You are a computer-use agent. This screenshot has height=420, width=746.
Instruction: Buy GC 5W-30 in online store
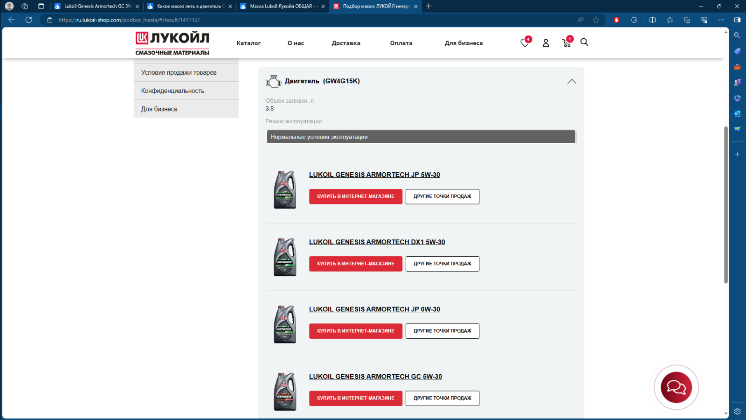pyautogui.click(x=356, y=398)
